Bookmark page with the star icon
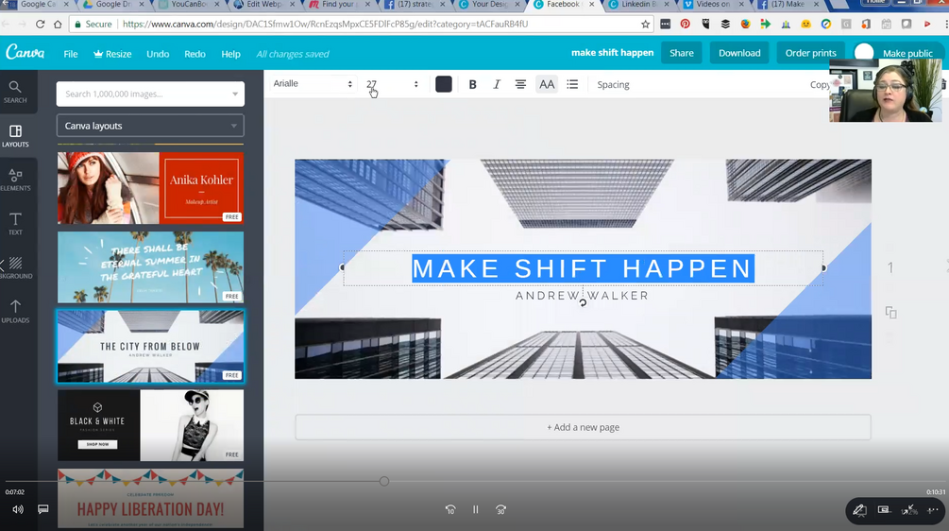 coord(646,25)
